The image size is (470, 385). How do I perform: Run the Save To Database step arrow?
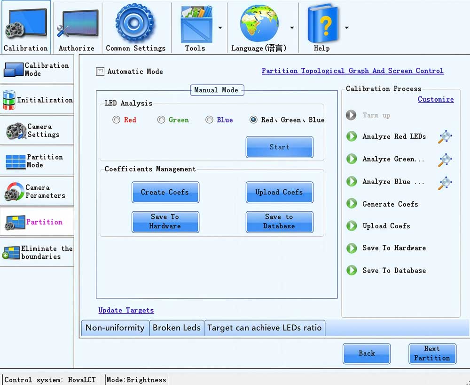(351, 270)
